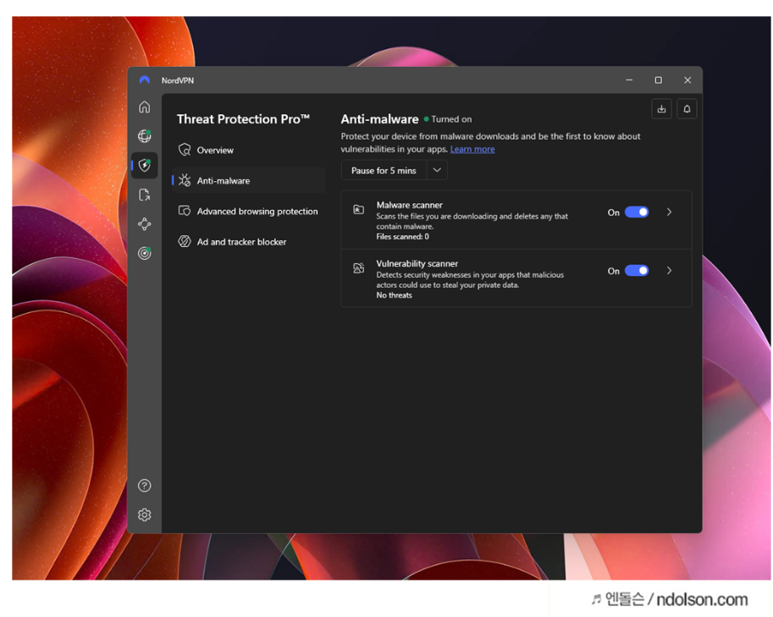Open Malware scanner details chevron
Image resolution: width=773 pixels, height=617 pixels.
tap(669, 212)
